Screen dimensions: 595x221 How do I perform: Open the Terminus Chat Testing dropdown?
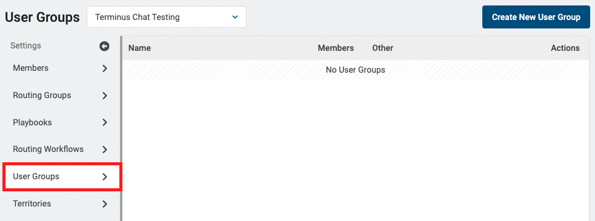coord(167,17)
